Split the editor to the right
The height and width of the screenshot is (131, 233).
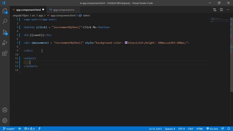click(x=221, y=10)
